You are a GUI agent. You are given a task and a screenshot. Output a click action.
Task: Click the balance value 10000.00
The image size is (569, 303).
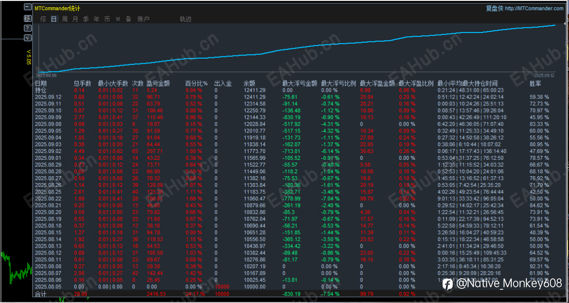254,286
